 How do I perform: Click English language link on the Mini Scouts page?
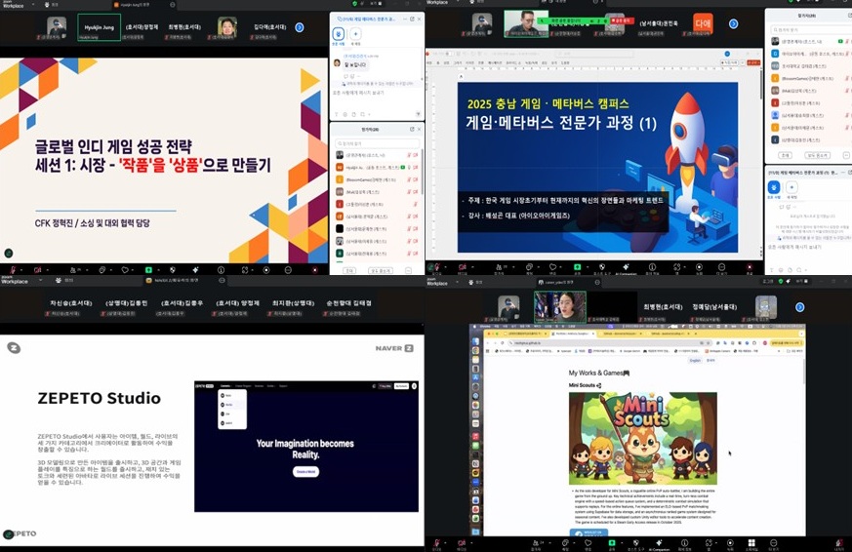coord(695,361)
